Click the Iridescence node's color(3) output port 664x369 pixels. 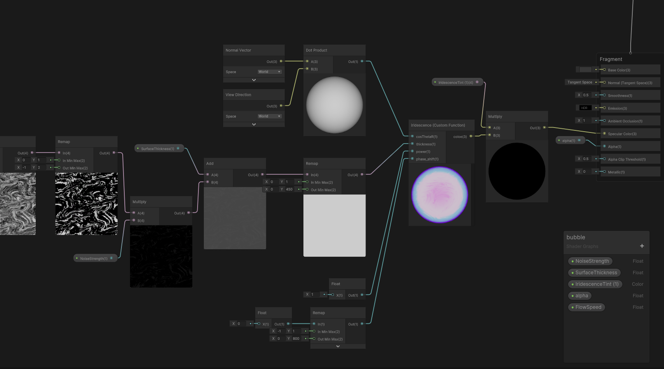(471, 136)
